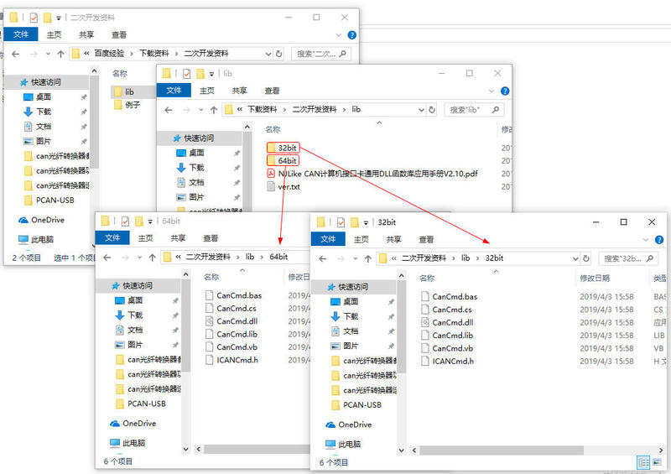Open quick access toolbar dropdown in 32bit title bar
Viewport: 671px width, 474px height.
pyautogui.click(x=366, y=222)
